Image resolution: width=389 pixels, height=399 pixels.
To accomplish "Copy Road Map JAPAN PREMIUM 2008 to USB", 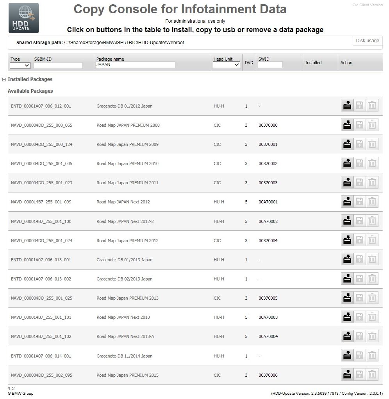I will [x=360, y=125].
